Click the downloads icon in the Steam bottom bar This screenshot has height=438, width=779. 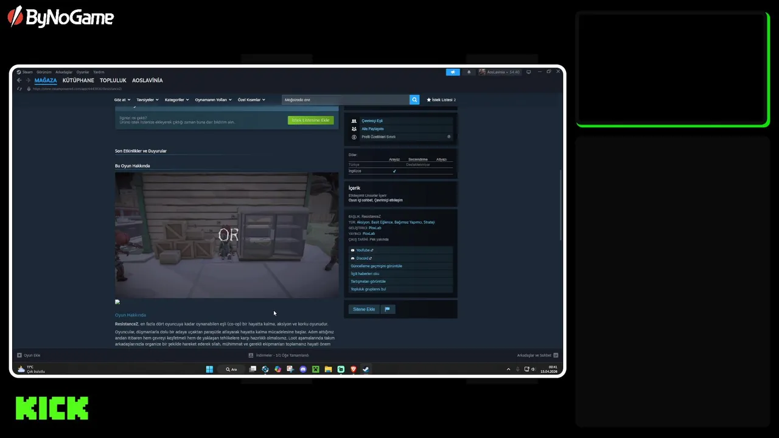(251, 355)
